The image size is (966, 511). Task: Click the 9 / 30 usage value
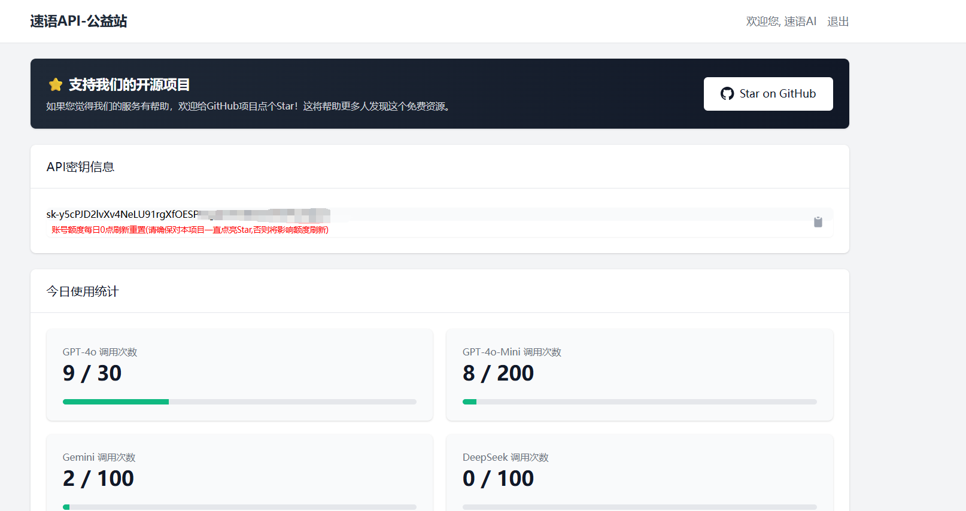(x=92, y=373)
